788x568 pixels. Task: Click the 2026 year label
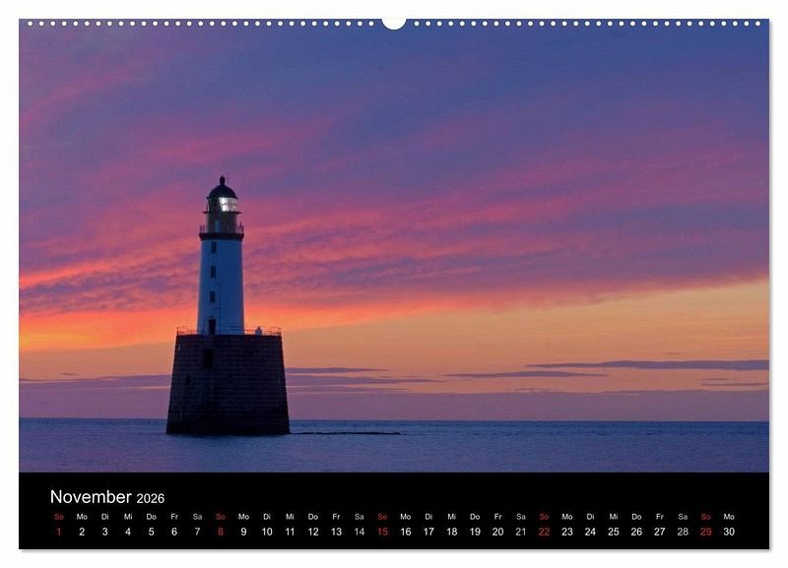(x=151, y=498)
